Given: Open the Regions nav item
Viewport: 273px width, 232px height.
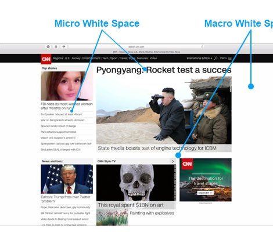Looking at the screenshot, I should tap(58, 58).
